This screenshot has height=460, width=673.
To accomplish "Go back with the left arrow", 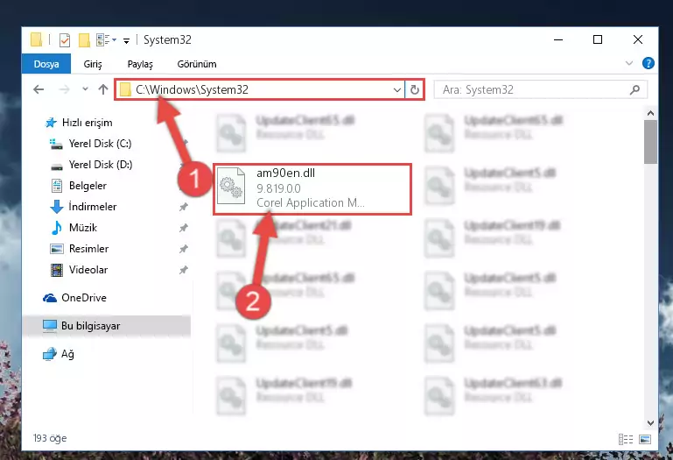I will point(39,89).
